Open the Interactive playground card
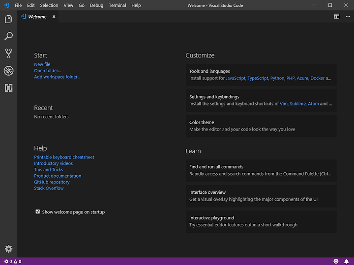Image resolution: width=354 pixels, height=265 pixels. point(261,221)
